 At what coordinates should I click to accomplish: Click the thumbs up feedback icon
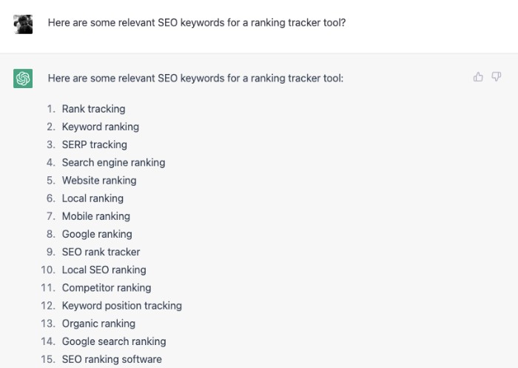click(x=478, y=77)
